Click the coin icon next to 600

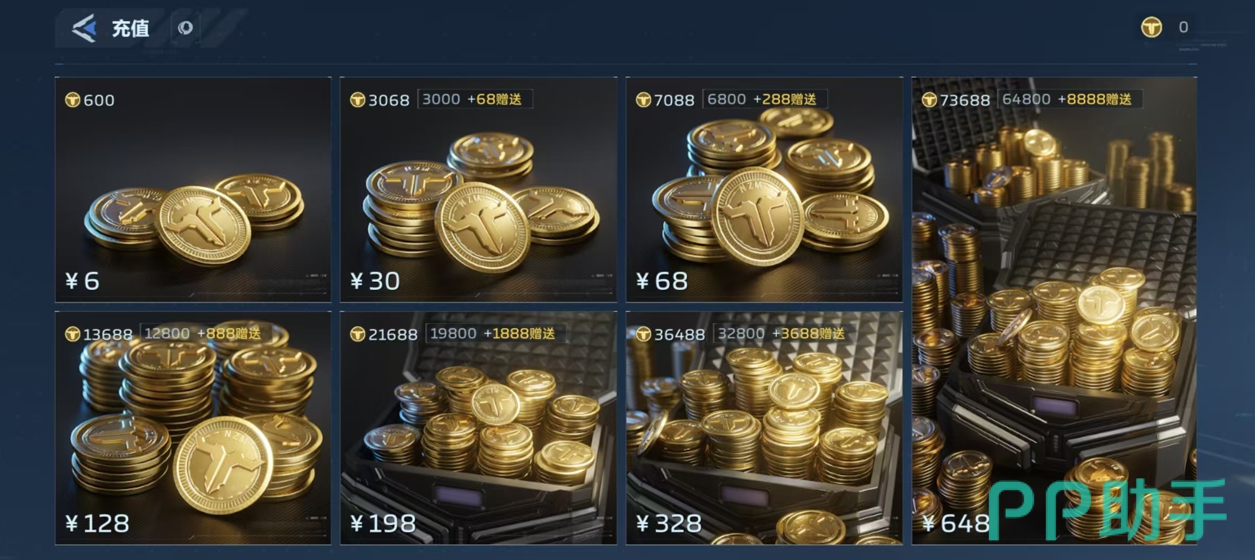tap(72, 100)
